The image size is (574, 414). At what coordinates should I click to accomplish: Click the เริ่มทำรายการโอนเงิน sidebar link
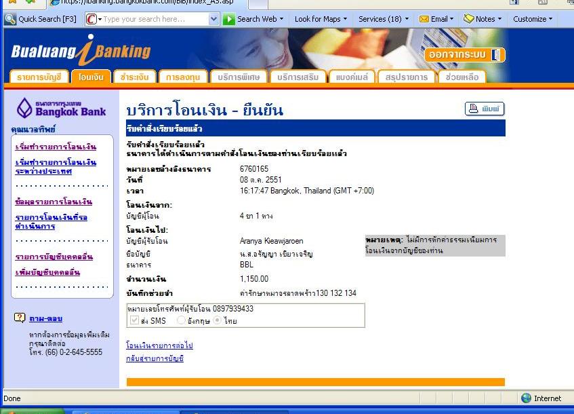56,147
